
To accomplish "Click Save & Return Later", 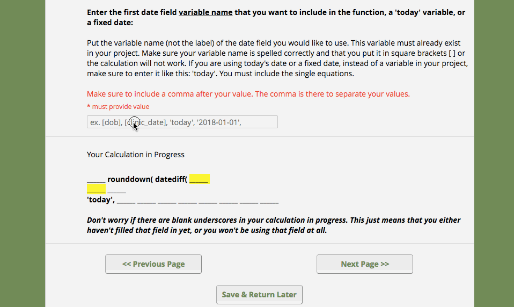I will pos(259,295).
